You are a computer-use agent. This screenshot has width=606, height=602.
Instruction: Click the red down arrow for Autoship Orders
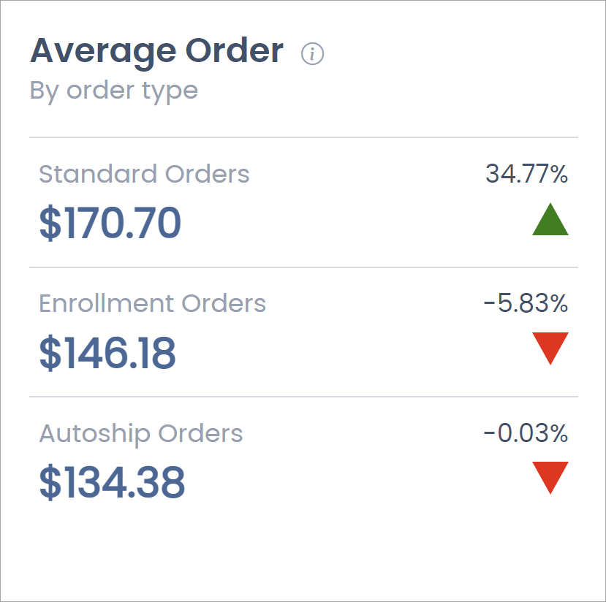pos(550,476)
